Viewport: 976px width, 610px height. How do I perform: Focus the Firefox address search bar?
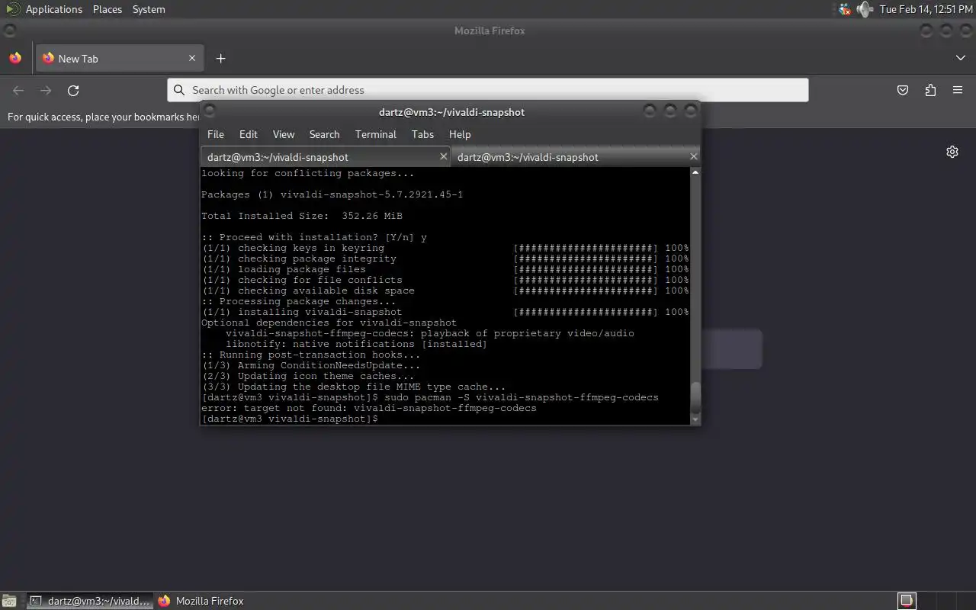point(488,90)
